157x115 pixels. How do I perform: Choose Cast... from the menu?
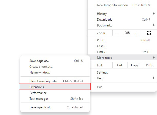point(122,46)
